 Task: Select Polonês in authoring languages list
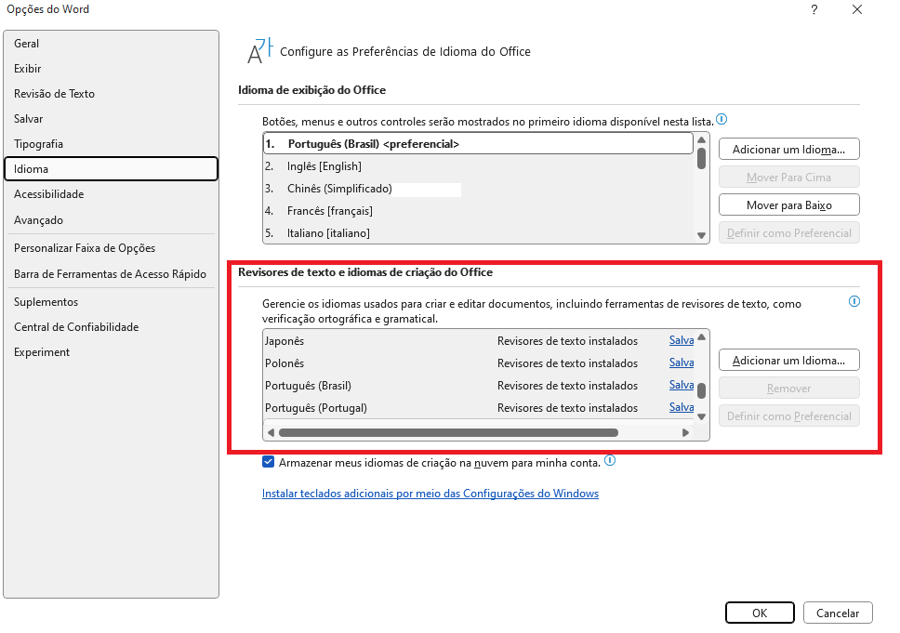(x=478, y=363)
